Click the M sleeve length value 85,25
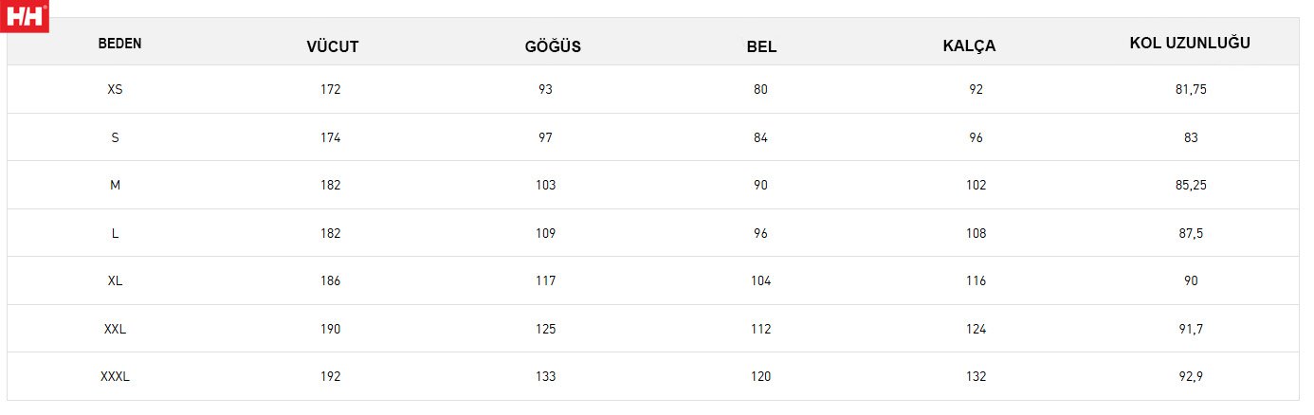1314x415 pixels. coord(1191,185)
